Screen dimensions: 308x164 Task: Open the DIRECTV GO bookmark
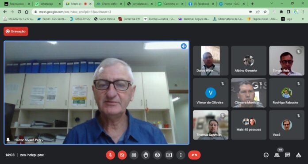pos(81,19)
